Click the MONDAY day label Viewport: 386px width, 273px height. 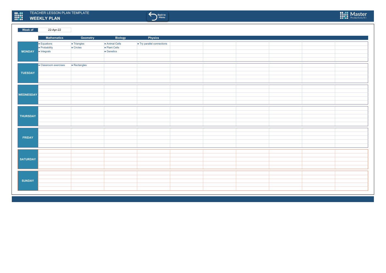pos(28,52)
